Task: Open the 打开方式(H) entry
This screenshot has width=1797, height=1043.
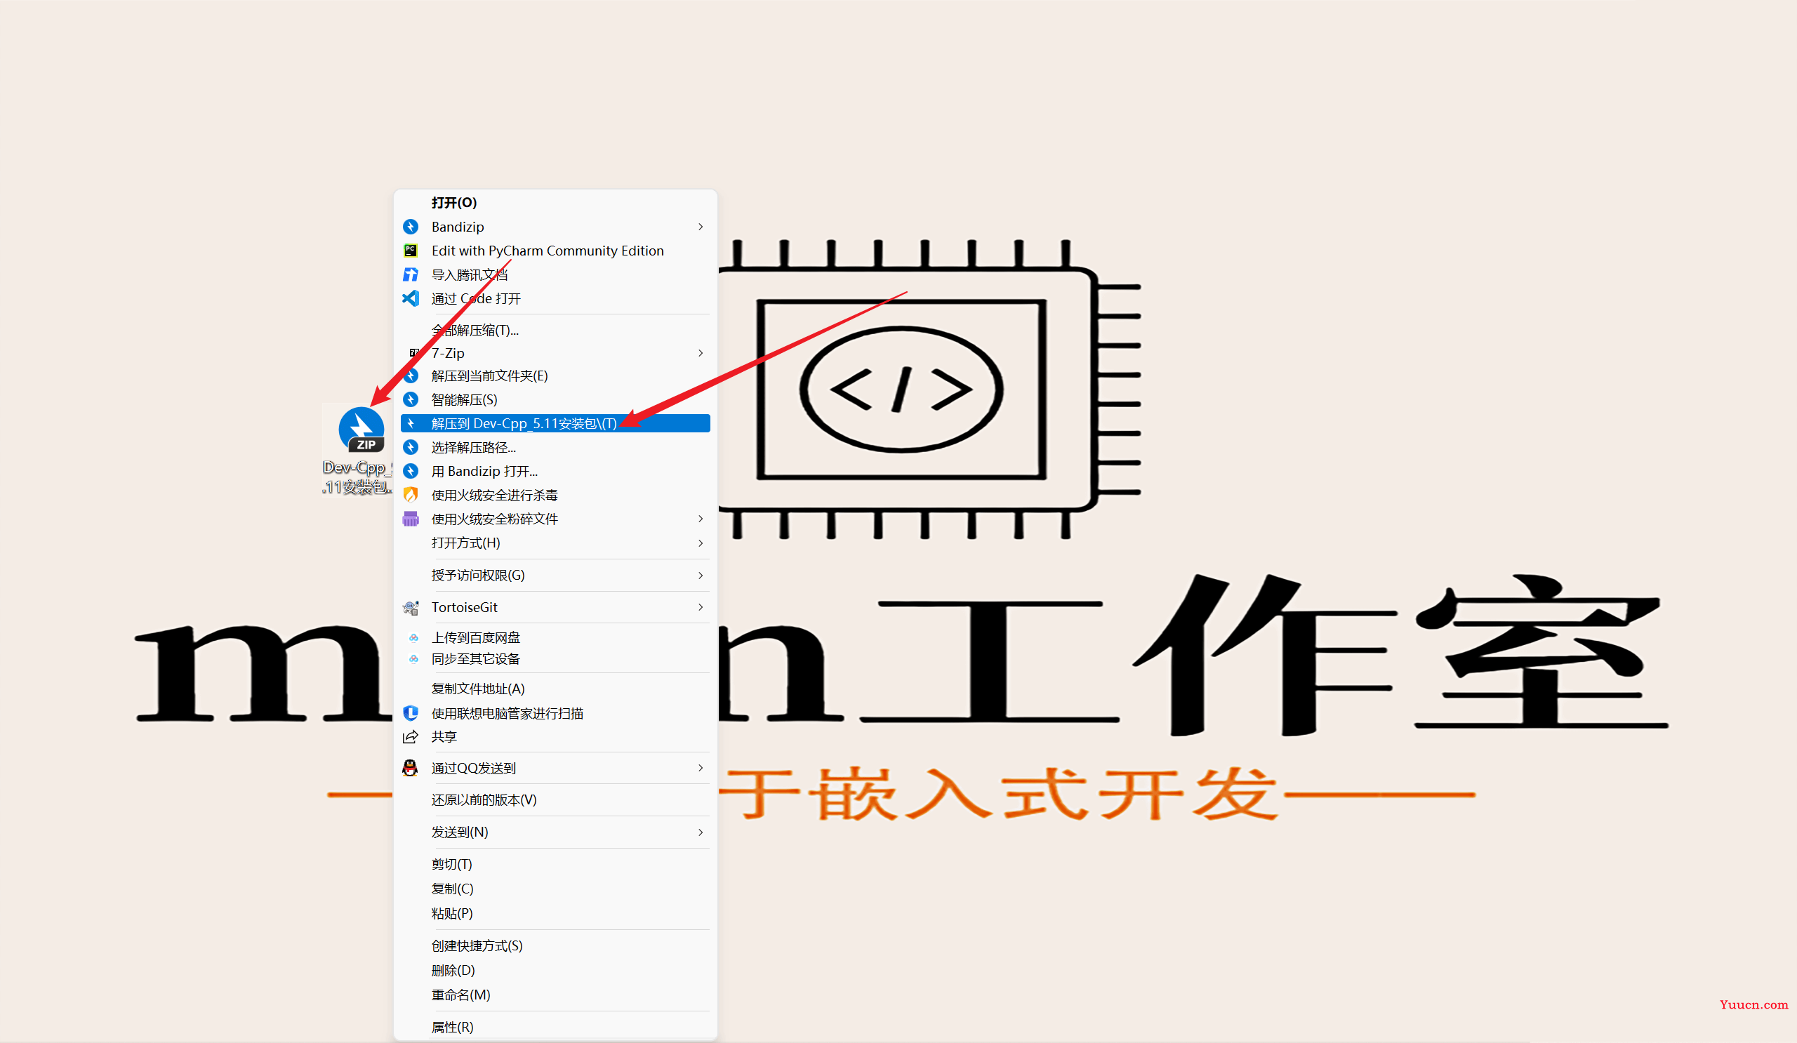Action: (555, 543)
